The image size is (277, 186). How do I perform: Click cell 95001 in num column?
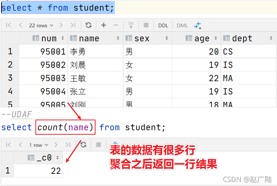point(44,51)
